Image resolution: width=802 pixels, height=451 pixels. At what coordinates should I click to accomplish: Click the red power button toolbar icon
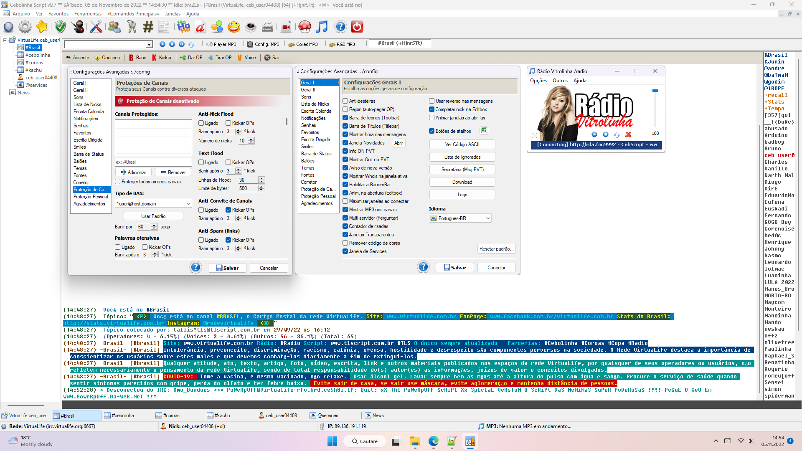click(x=357, y=27)
